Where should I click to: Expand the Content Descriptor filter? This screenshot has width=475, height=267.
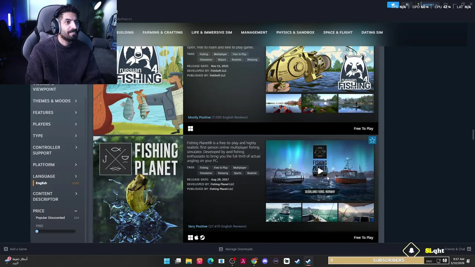55,196
